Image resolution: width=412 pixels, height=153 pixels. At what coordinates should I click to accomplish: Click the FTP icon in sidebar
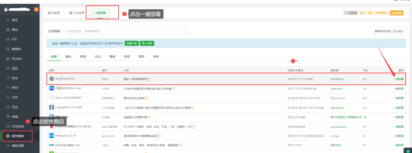point(8,39)
